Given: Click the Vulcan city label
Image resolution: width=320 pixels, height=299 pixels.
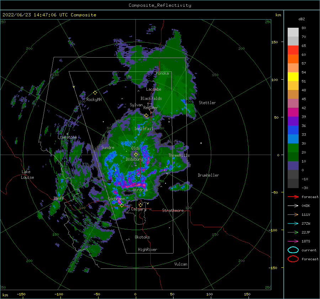Looking at the screenshot, I should 181,264.
